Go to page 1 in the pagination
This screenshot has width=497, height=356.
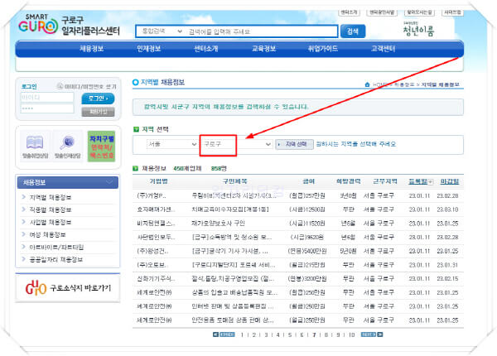(242, 334)
